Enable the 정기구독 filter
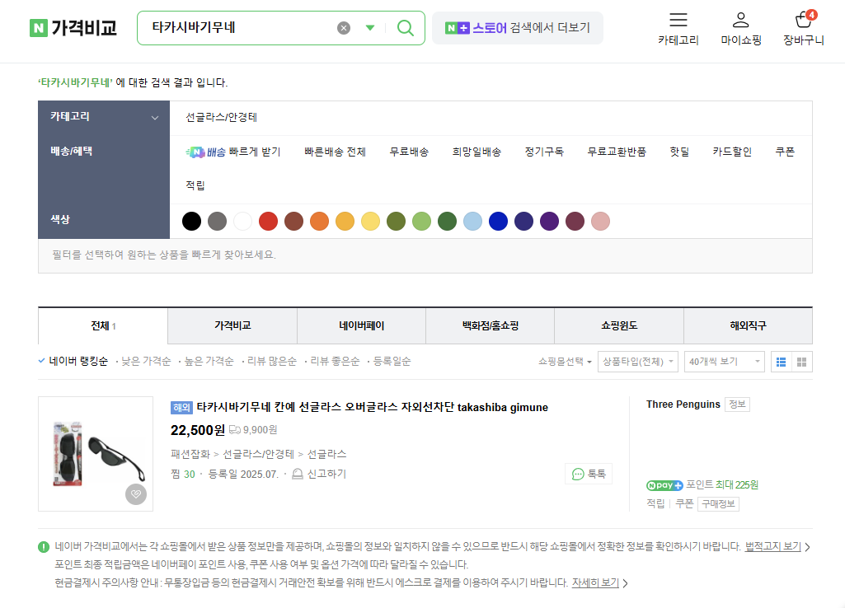Viewport: 845px width, 608px height. pyautogui.click(x=544, y=152)
